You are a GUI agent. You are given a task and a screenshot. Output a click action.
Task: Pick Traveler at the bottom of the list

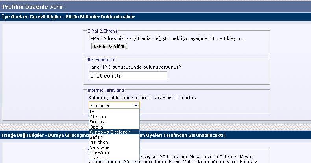tap(114, 158)
